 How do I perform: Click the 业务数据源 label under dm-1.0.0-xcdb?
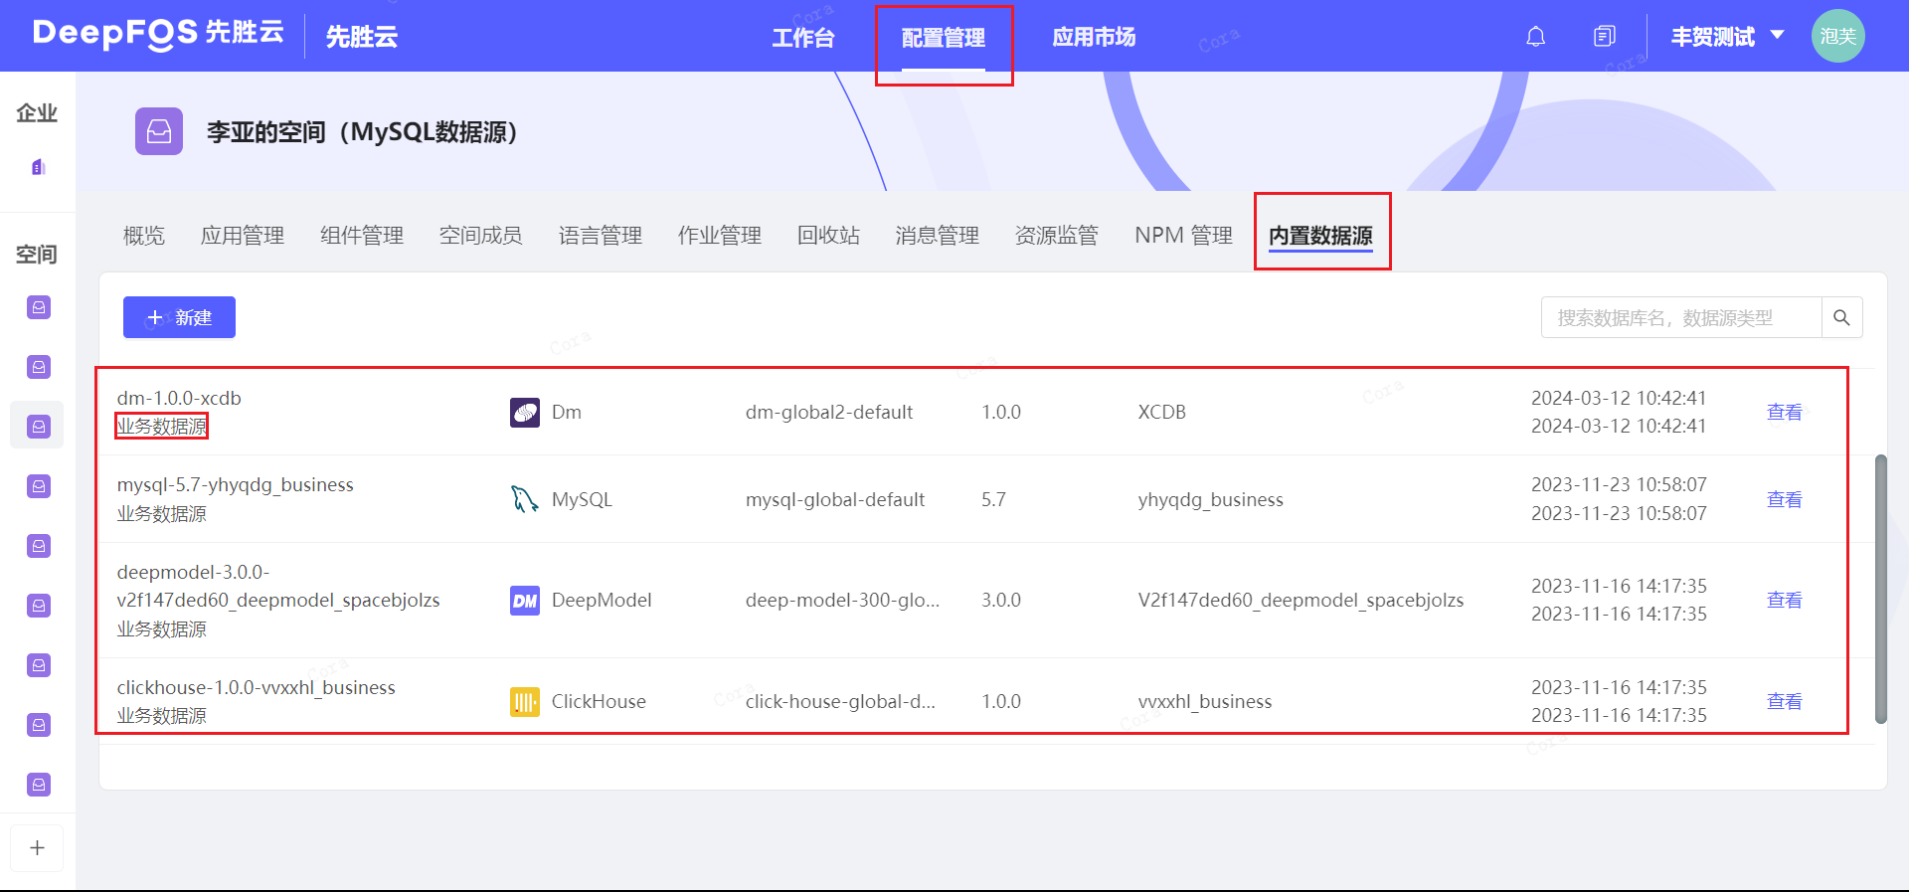pos(161,427)
